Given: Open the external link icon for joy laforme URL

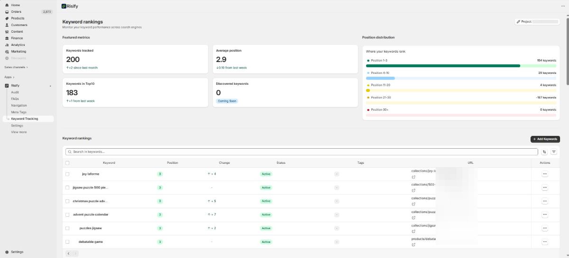Looking at the screenshot, I should [413, 177].
